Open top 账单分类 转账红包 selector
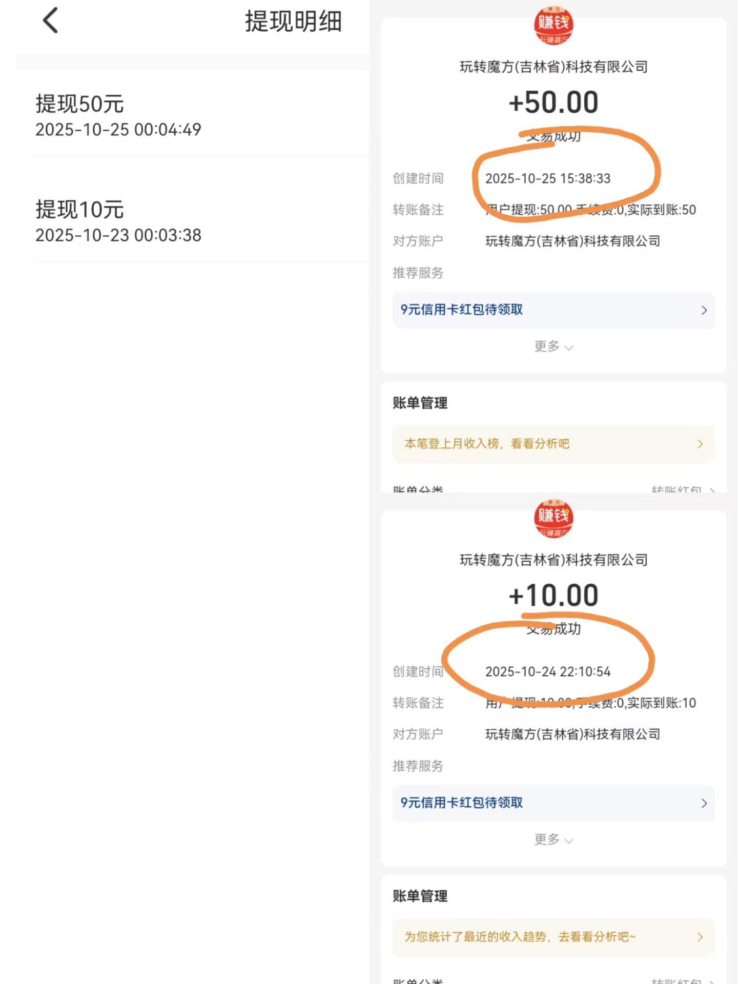The height and width of the screenshot is (984, 738). pos(683,488)
